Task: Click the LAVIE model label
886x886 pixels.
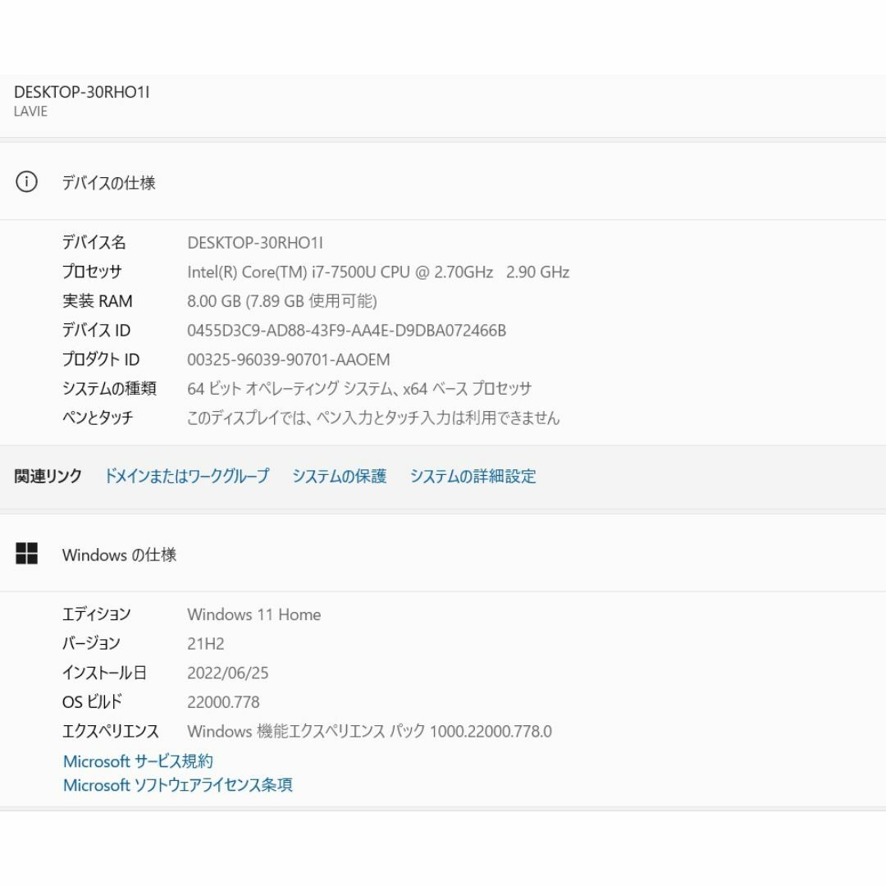Action: [30, 112]
